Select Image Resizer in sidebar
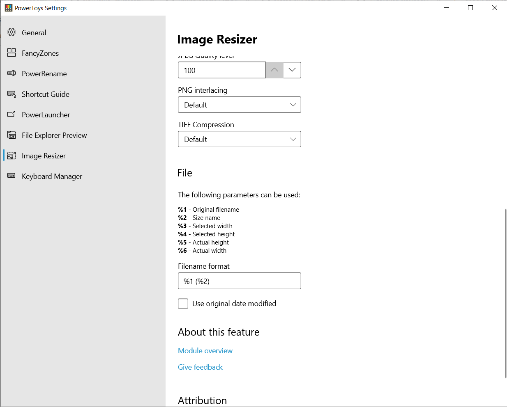Screen dimensions: 507x407 [x=83, y=155]
